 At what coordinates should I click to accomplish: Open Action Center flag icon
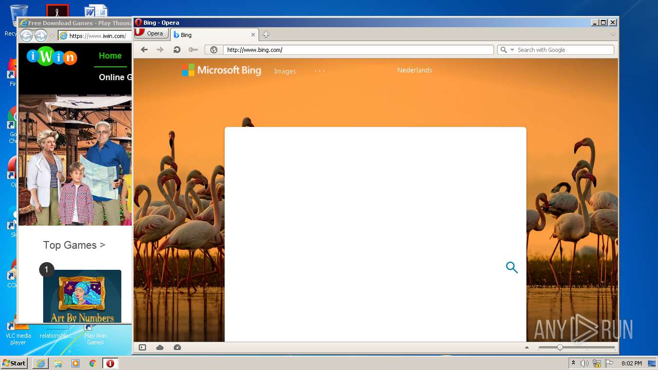(609, 363)
